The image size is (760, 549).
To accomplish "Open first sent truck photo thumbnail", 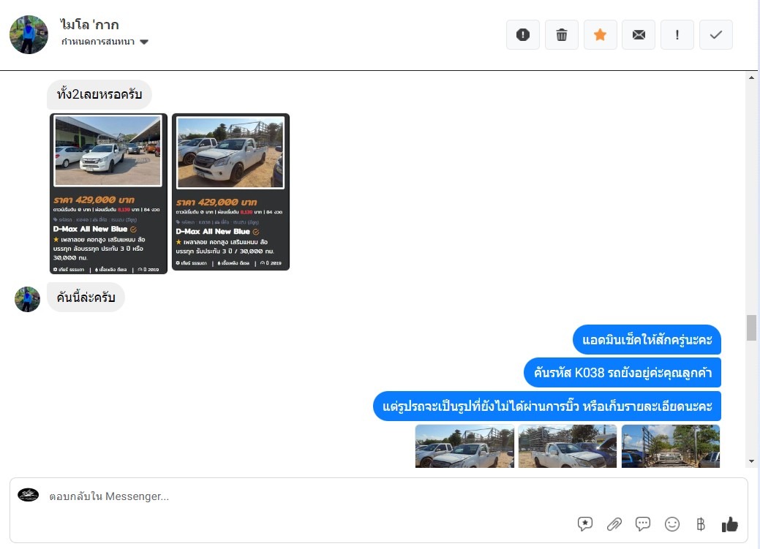I will (x=464, y=446).
